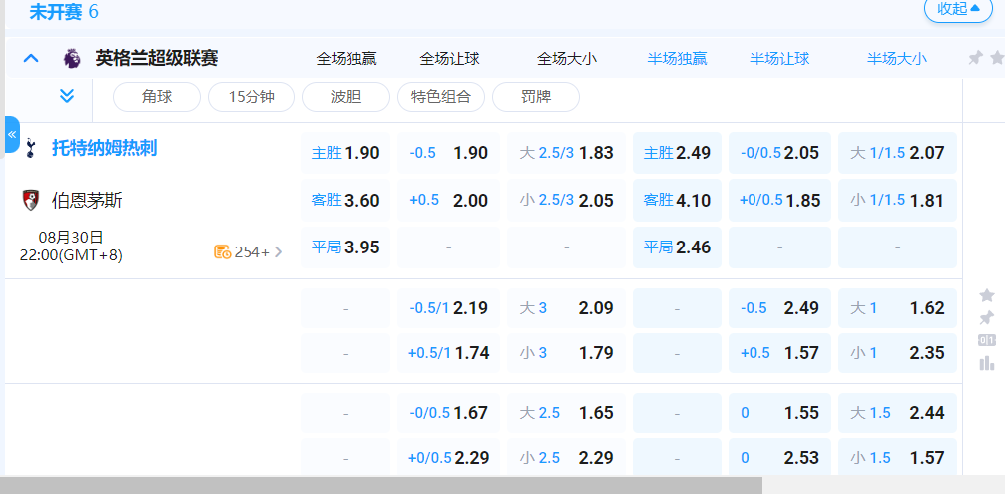Screen dimensions: 1005x494
Task: Favorite the match with the side star icon
Action: [x=986, y=295]
